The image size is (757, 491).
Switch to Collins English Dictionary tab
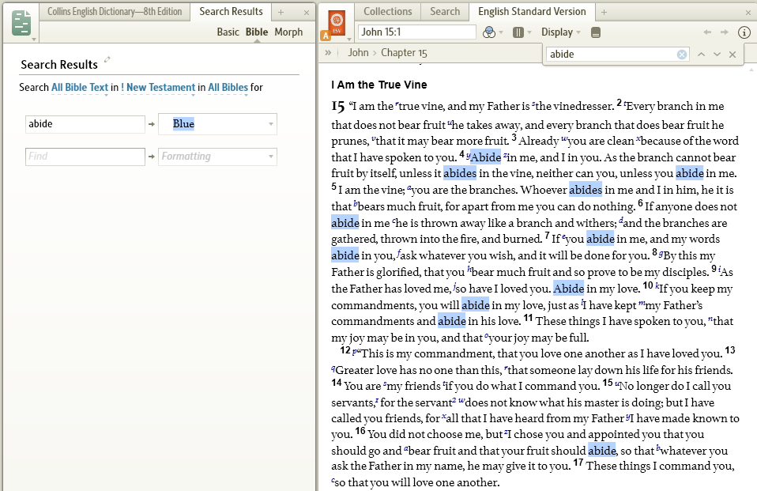[115, 12]
